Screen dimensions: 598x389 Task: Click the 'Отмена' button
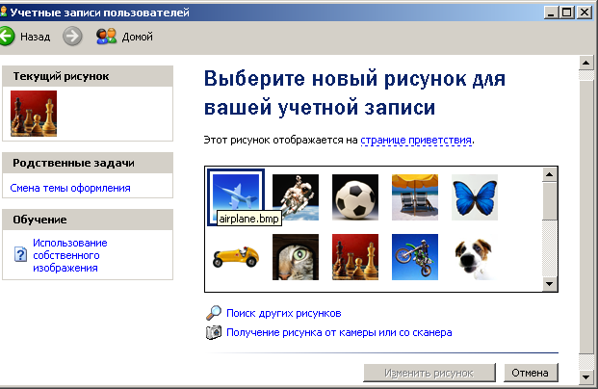point(531,373)
